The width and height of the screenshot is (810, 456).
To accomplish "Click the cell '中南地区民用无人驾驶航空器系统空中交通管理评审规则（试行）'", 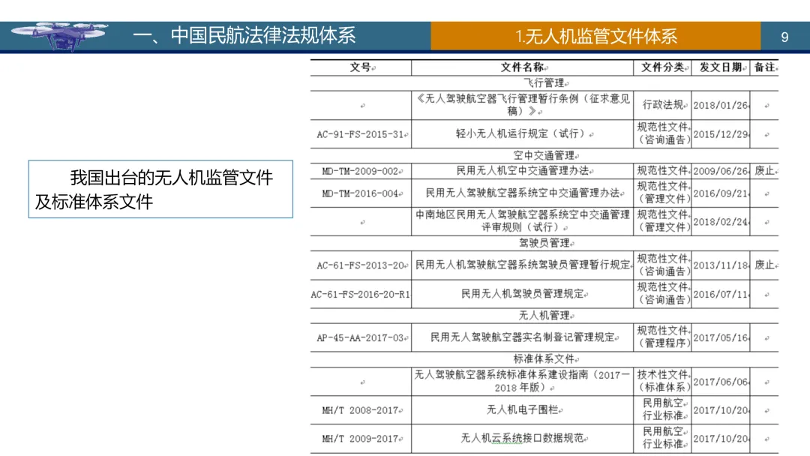I will pos(523,221).
